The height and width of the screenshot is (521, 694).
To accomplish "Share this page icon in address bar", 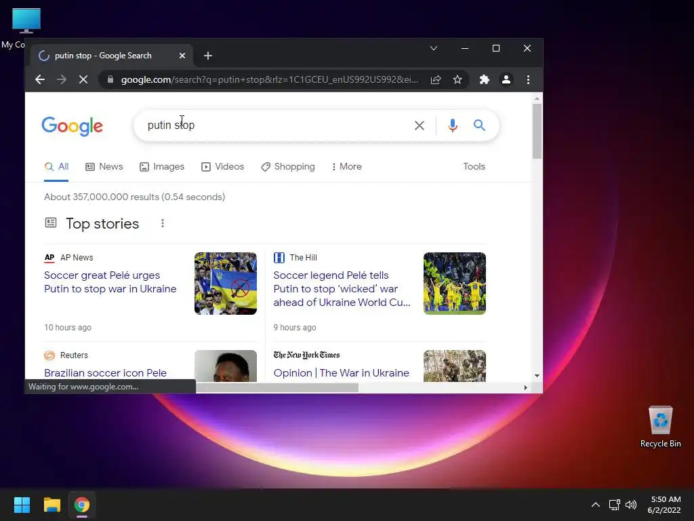I will 436,80.
